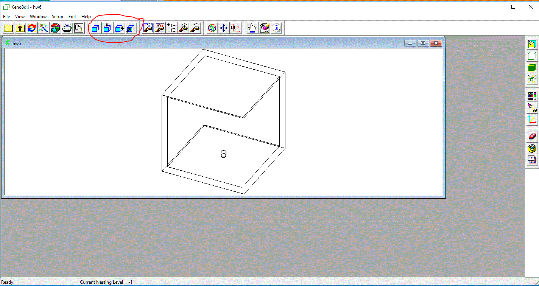Switch to wireframe cube display

[x=532, y=56]
